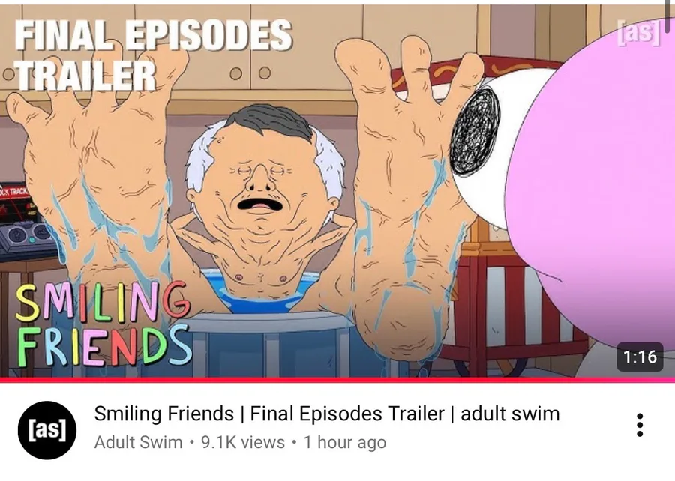Open the Smiling Friends Final Episodes Trailer title
The width and height of the screenshot is (675, 481).
(327, 414)
